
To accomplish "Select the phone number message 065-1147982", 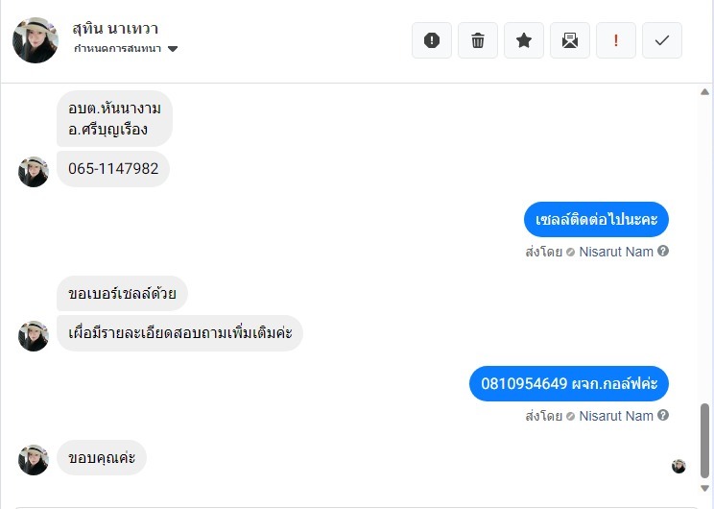I will coord(113,169).
